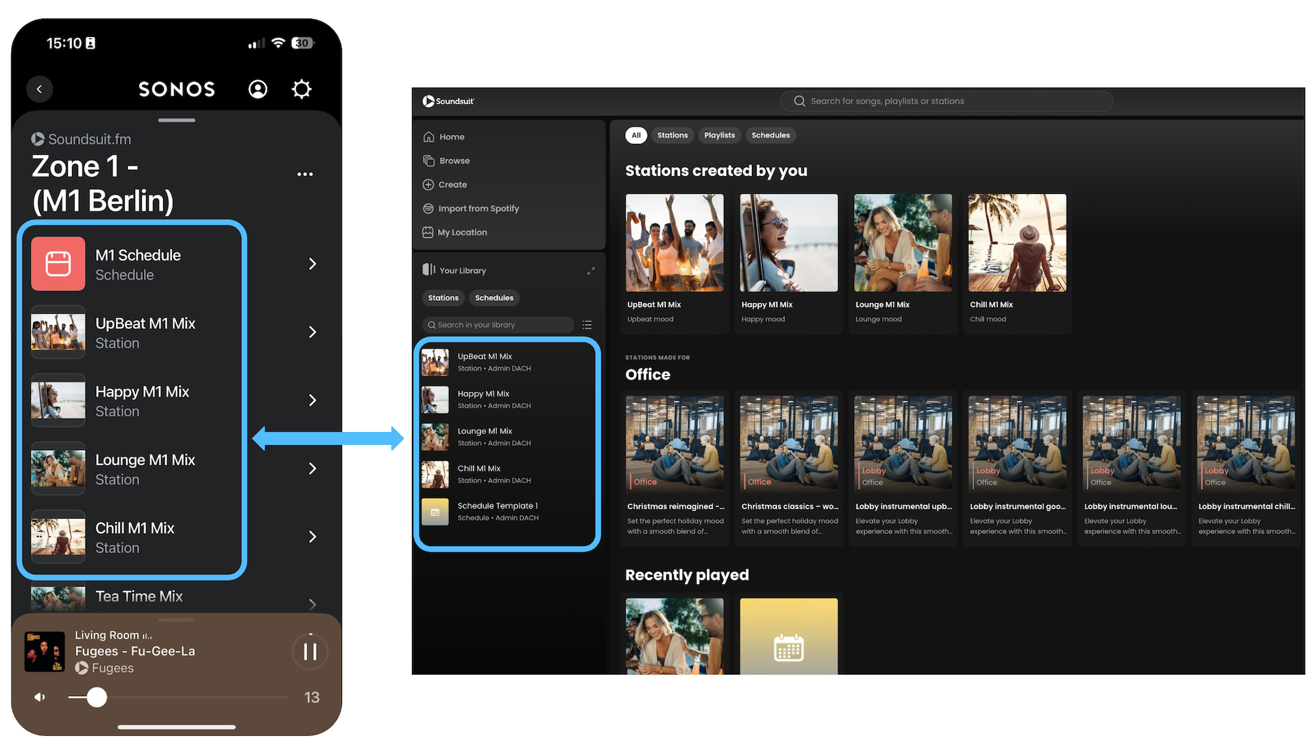The image size is (1316, 753).
Task: Adjust the Sonos volume slider knob
Action: pyautogui.click(x=97, y=697)
